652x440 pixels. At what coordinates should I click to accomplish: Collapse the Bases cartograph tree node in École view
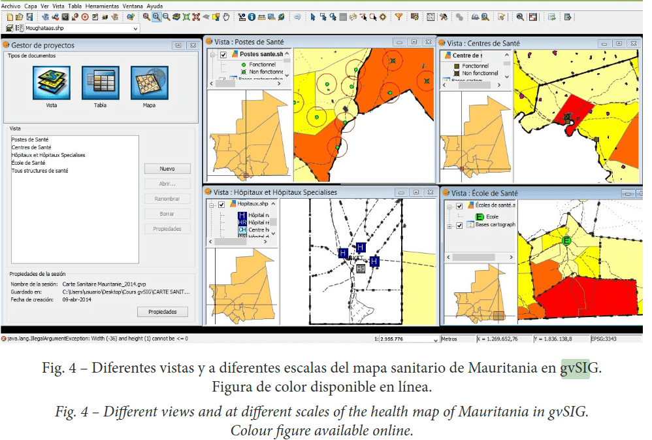tap(449, 226)
